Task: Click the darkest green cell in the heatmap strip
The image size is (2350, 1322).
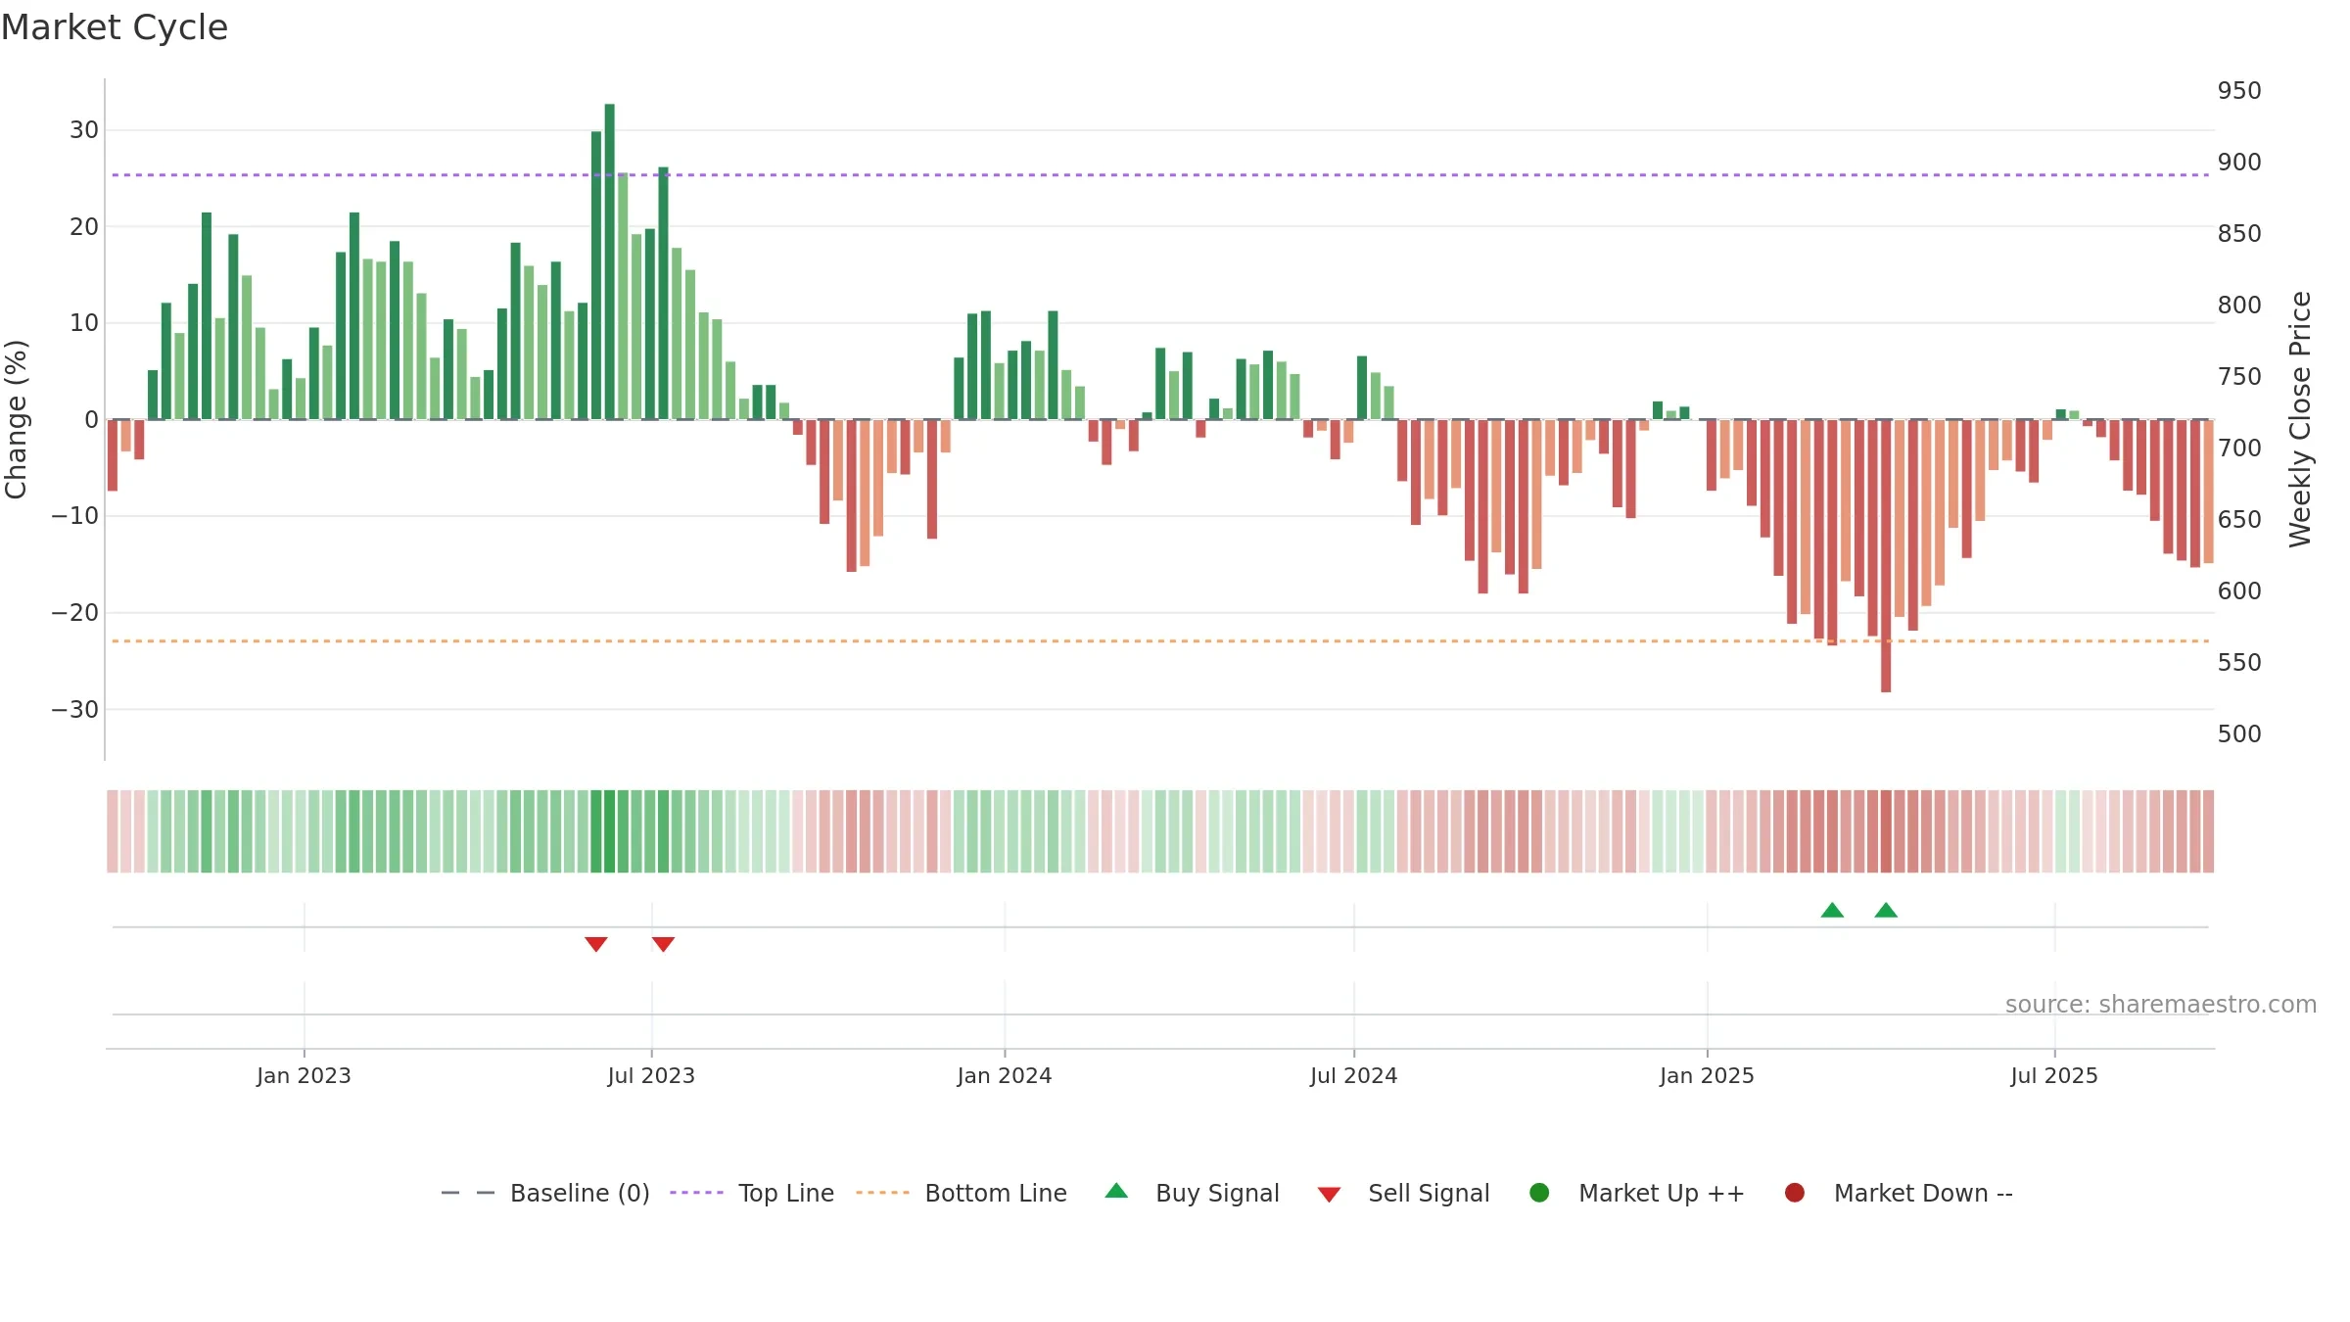Action: (x=609, y=830)
